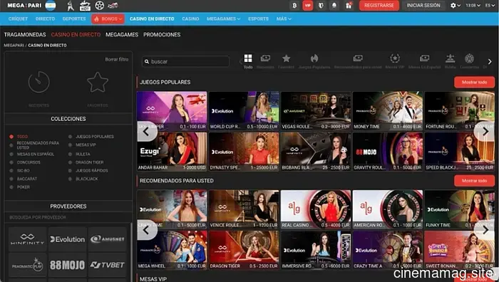Select the Recomendados Para Usted collection filter

point(35,145)
